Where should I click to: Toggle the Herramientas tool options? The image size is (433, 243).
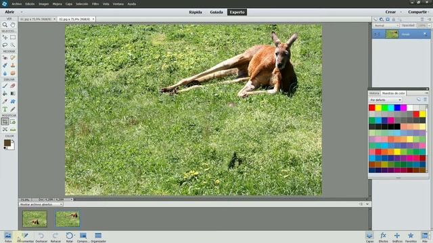(x=25, y=237)
